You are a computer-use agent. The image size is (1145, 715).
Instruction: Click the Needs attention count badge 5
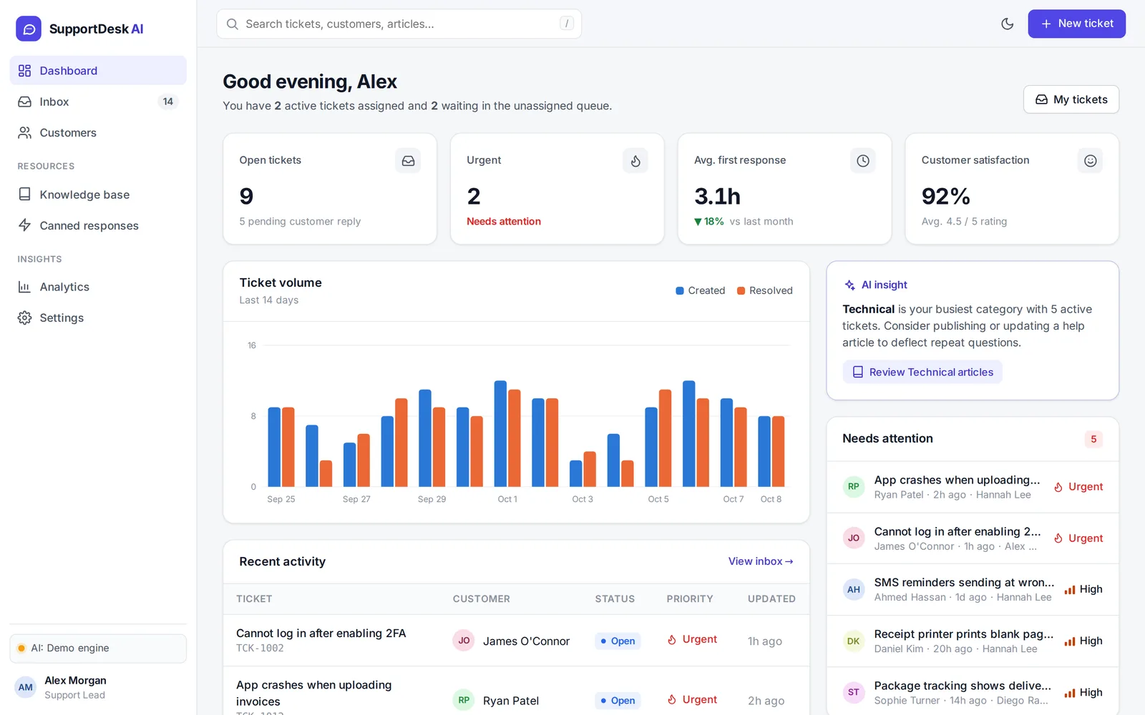click(1093, 439)
